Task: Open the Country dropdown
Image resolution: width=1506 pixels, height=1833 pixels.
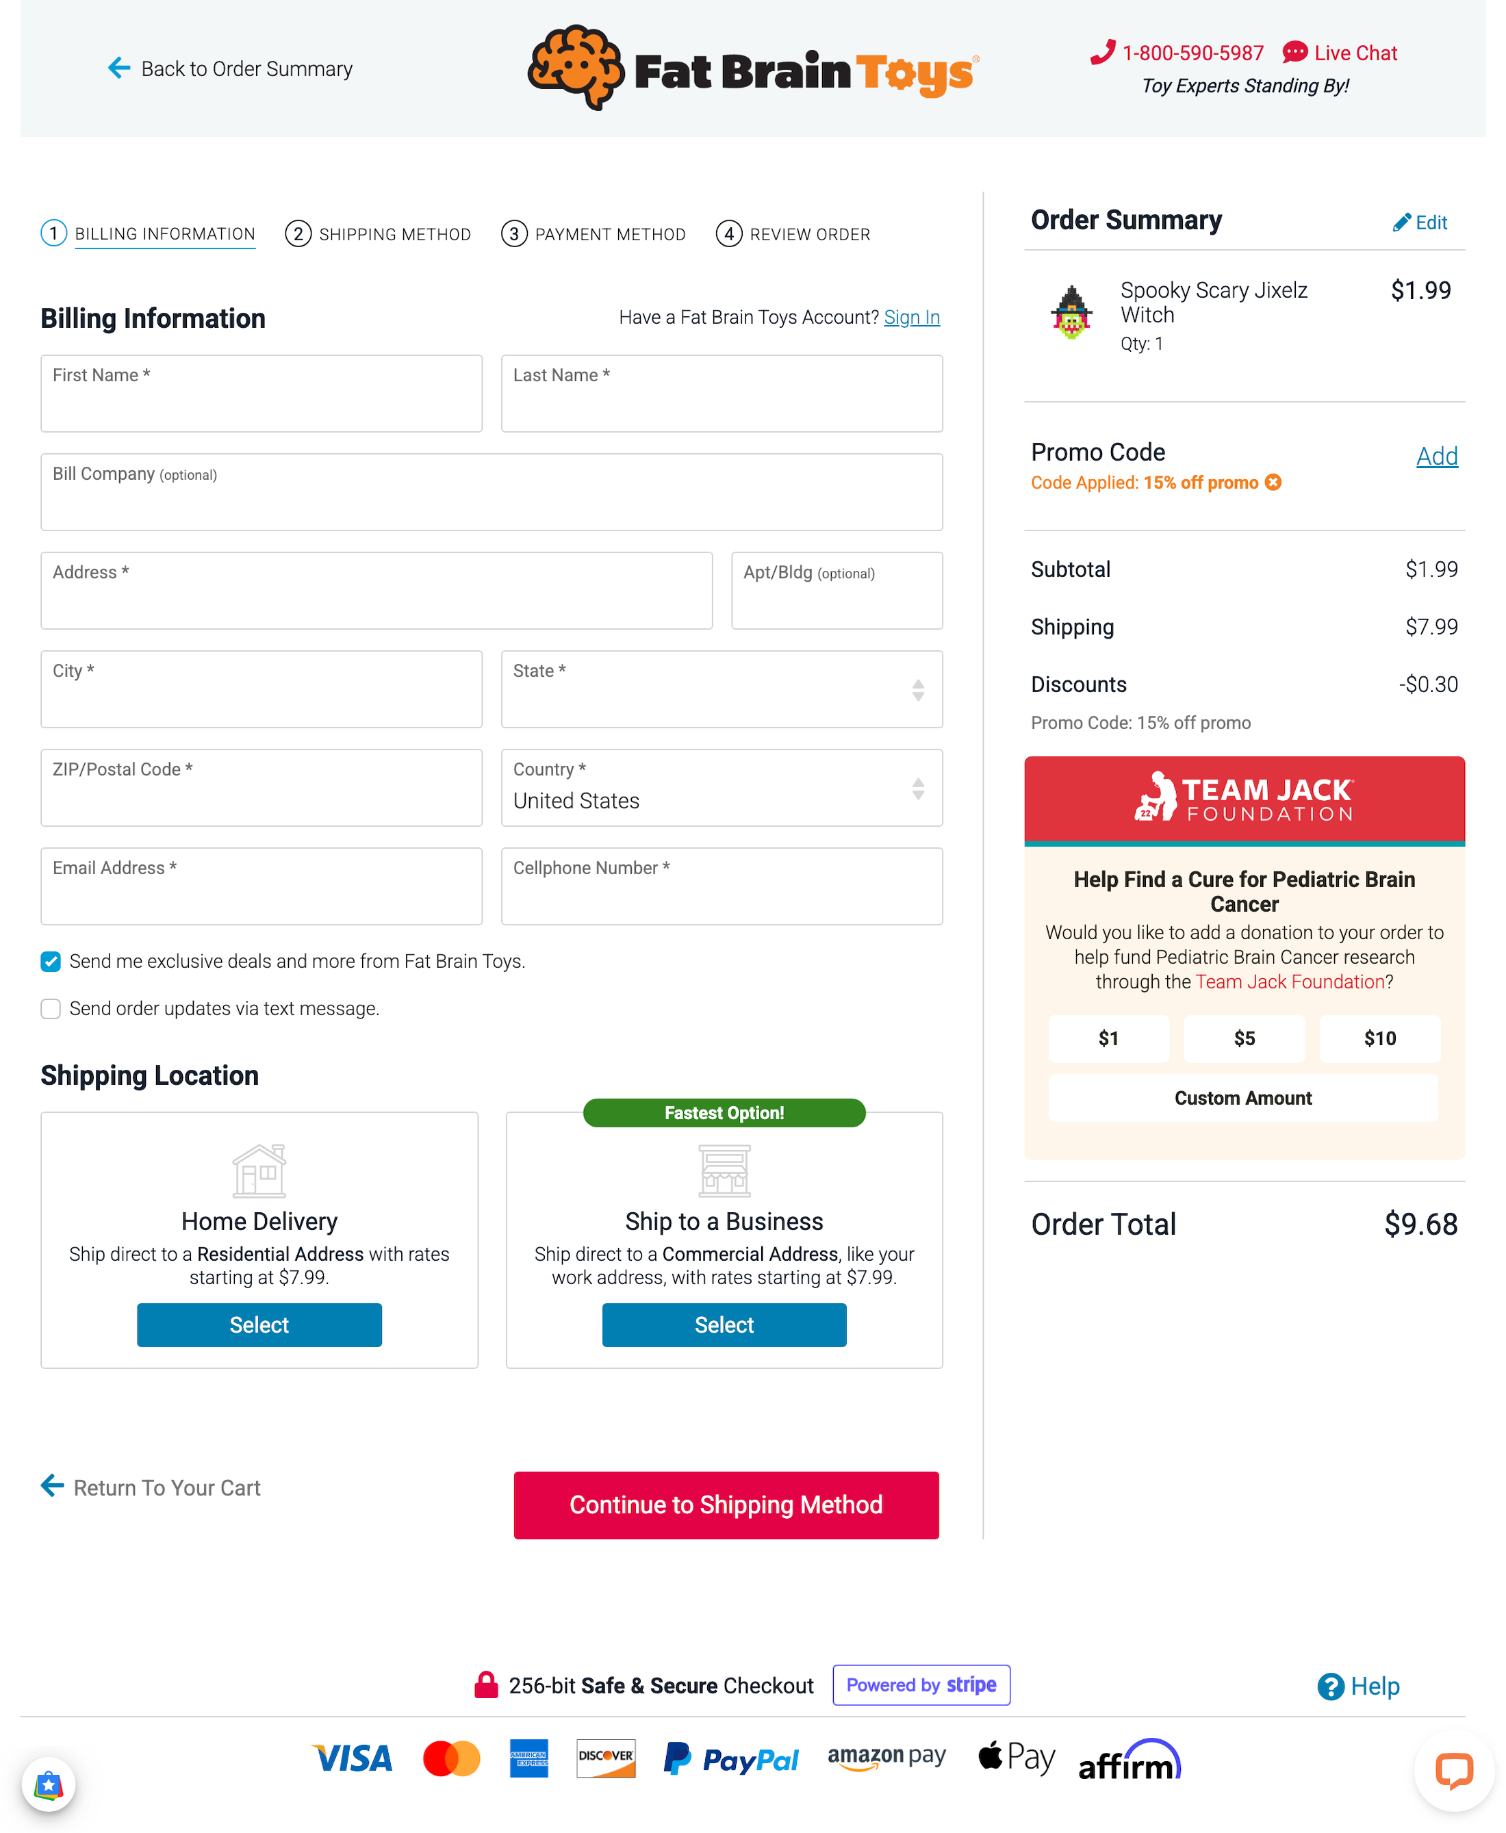Action: click(x=721, y=788)
